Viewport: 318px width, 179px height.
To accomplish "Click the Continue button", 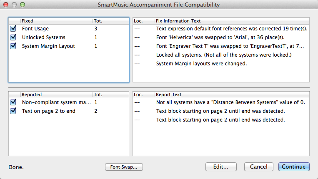I will [x=294, y=167].
